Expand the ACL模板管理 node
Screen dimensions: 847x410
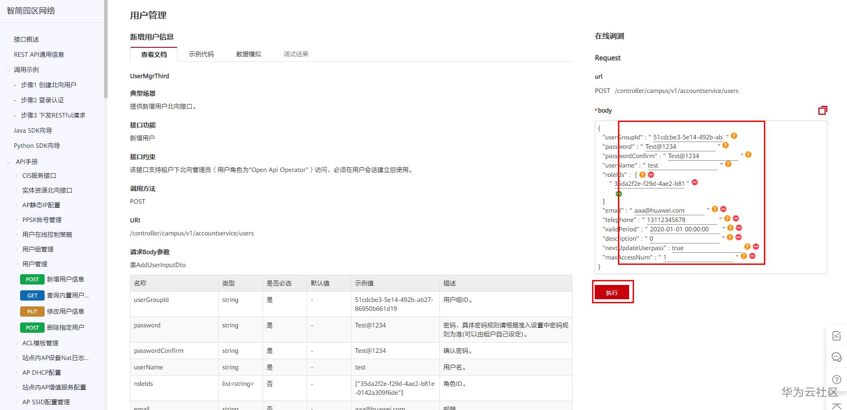click(17, 343)
